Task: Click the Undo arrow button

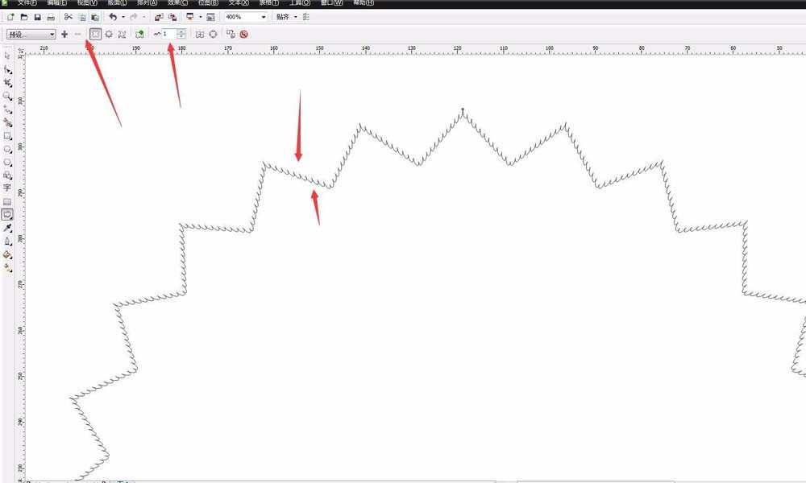Action: coord(113,17)
